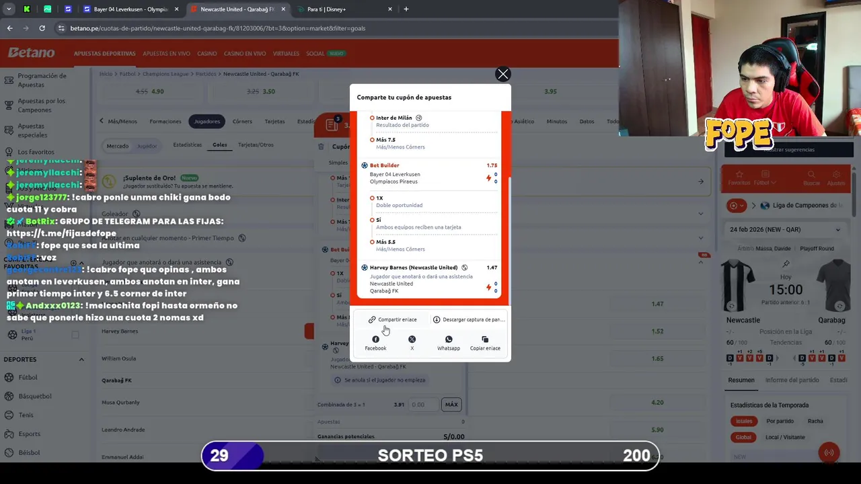Select the 4.20 odds for Musa Qurbanly
The image size is (861, 484).
pos(657,403)
